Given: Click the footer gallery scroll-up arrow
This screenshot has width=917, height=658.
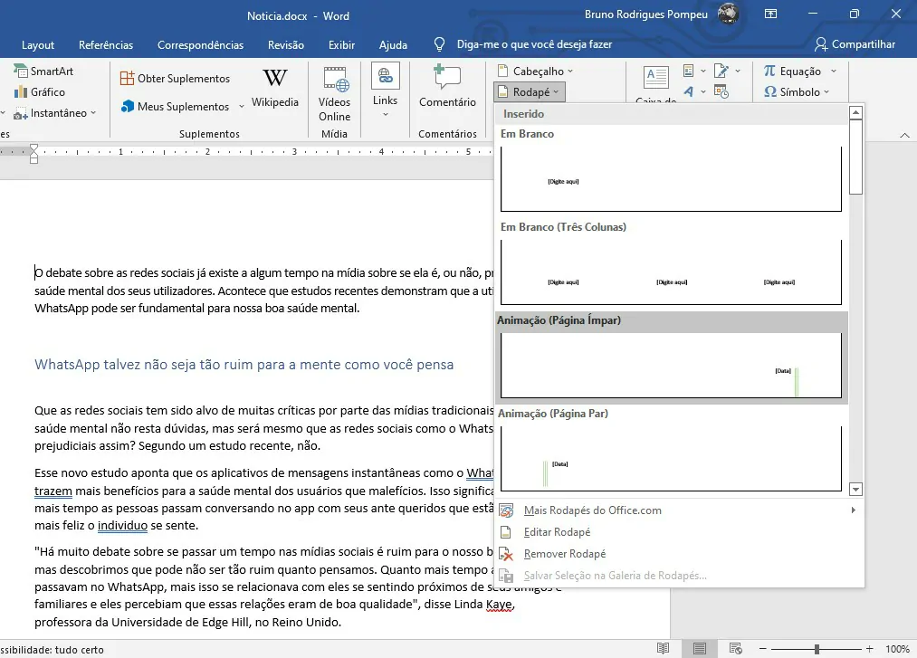Looking at the screenshot, I should tap(855, 112).
